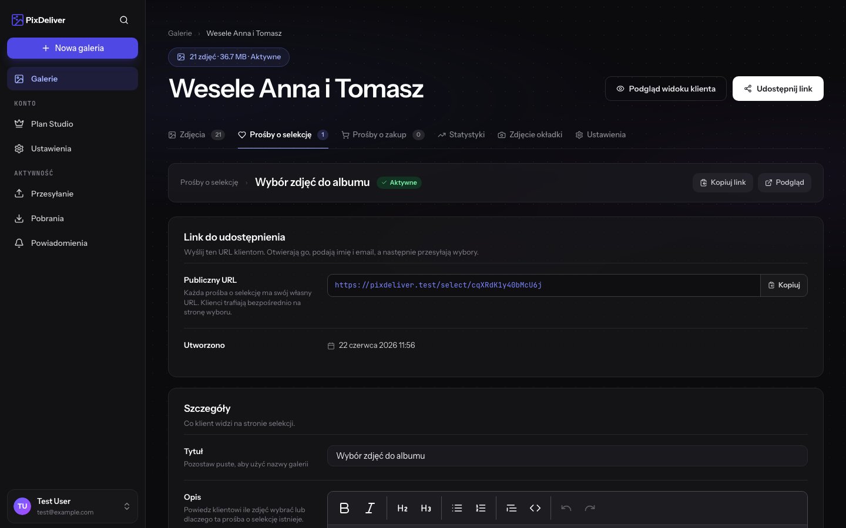Click the 21 zdjęć status badge

point(229,57)
